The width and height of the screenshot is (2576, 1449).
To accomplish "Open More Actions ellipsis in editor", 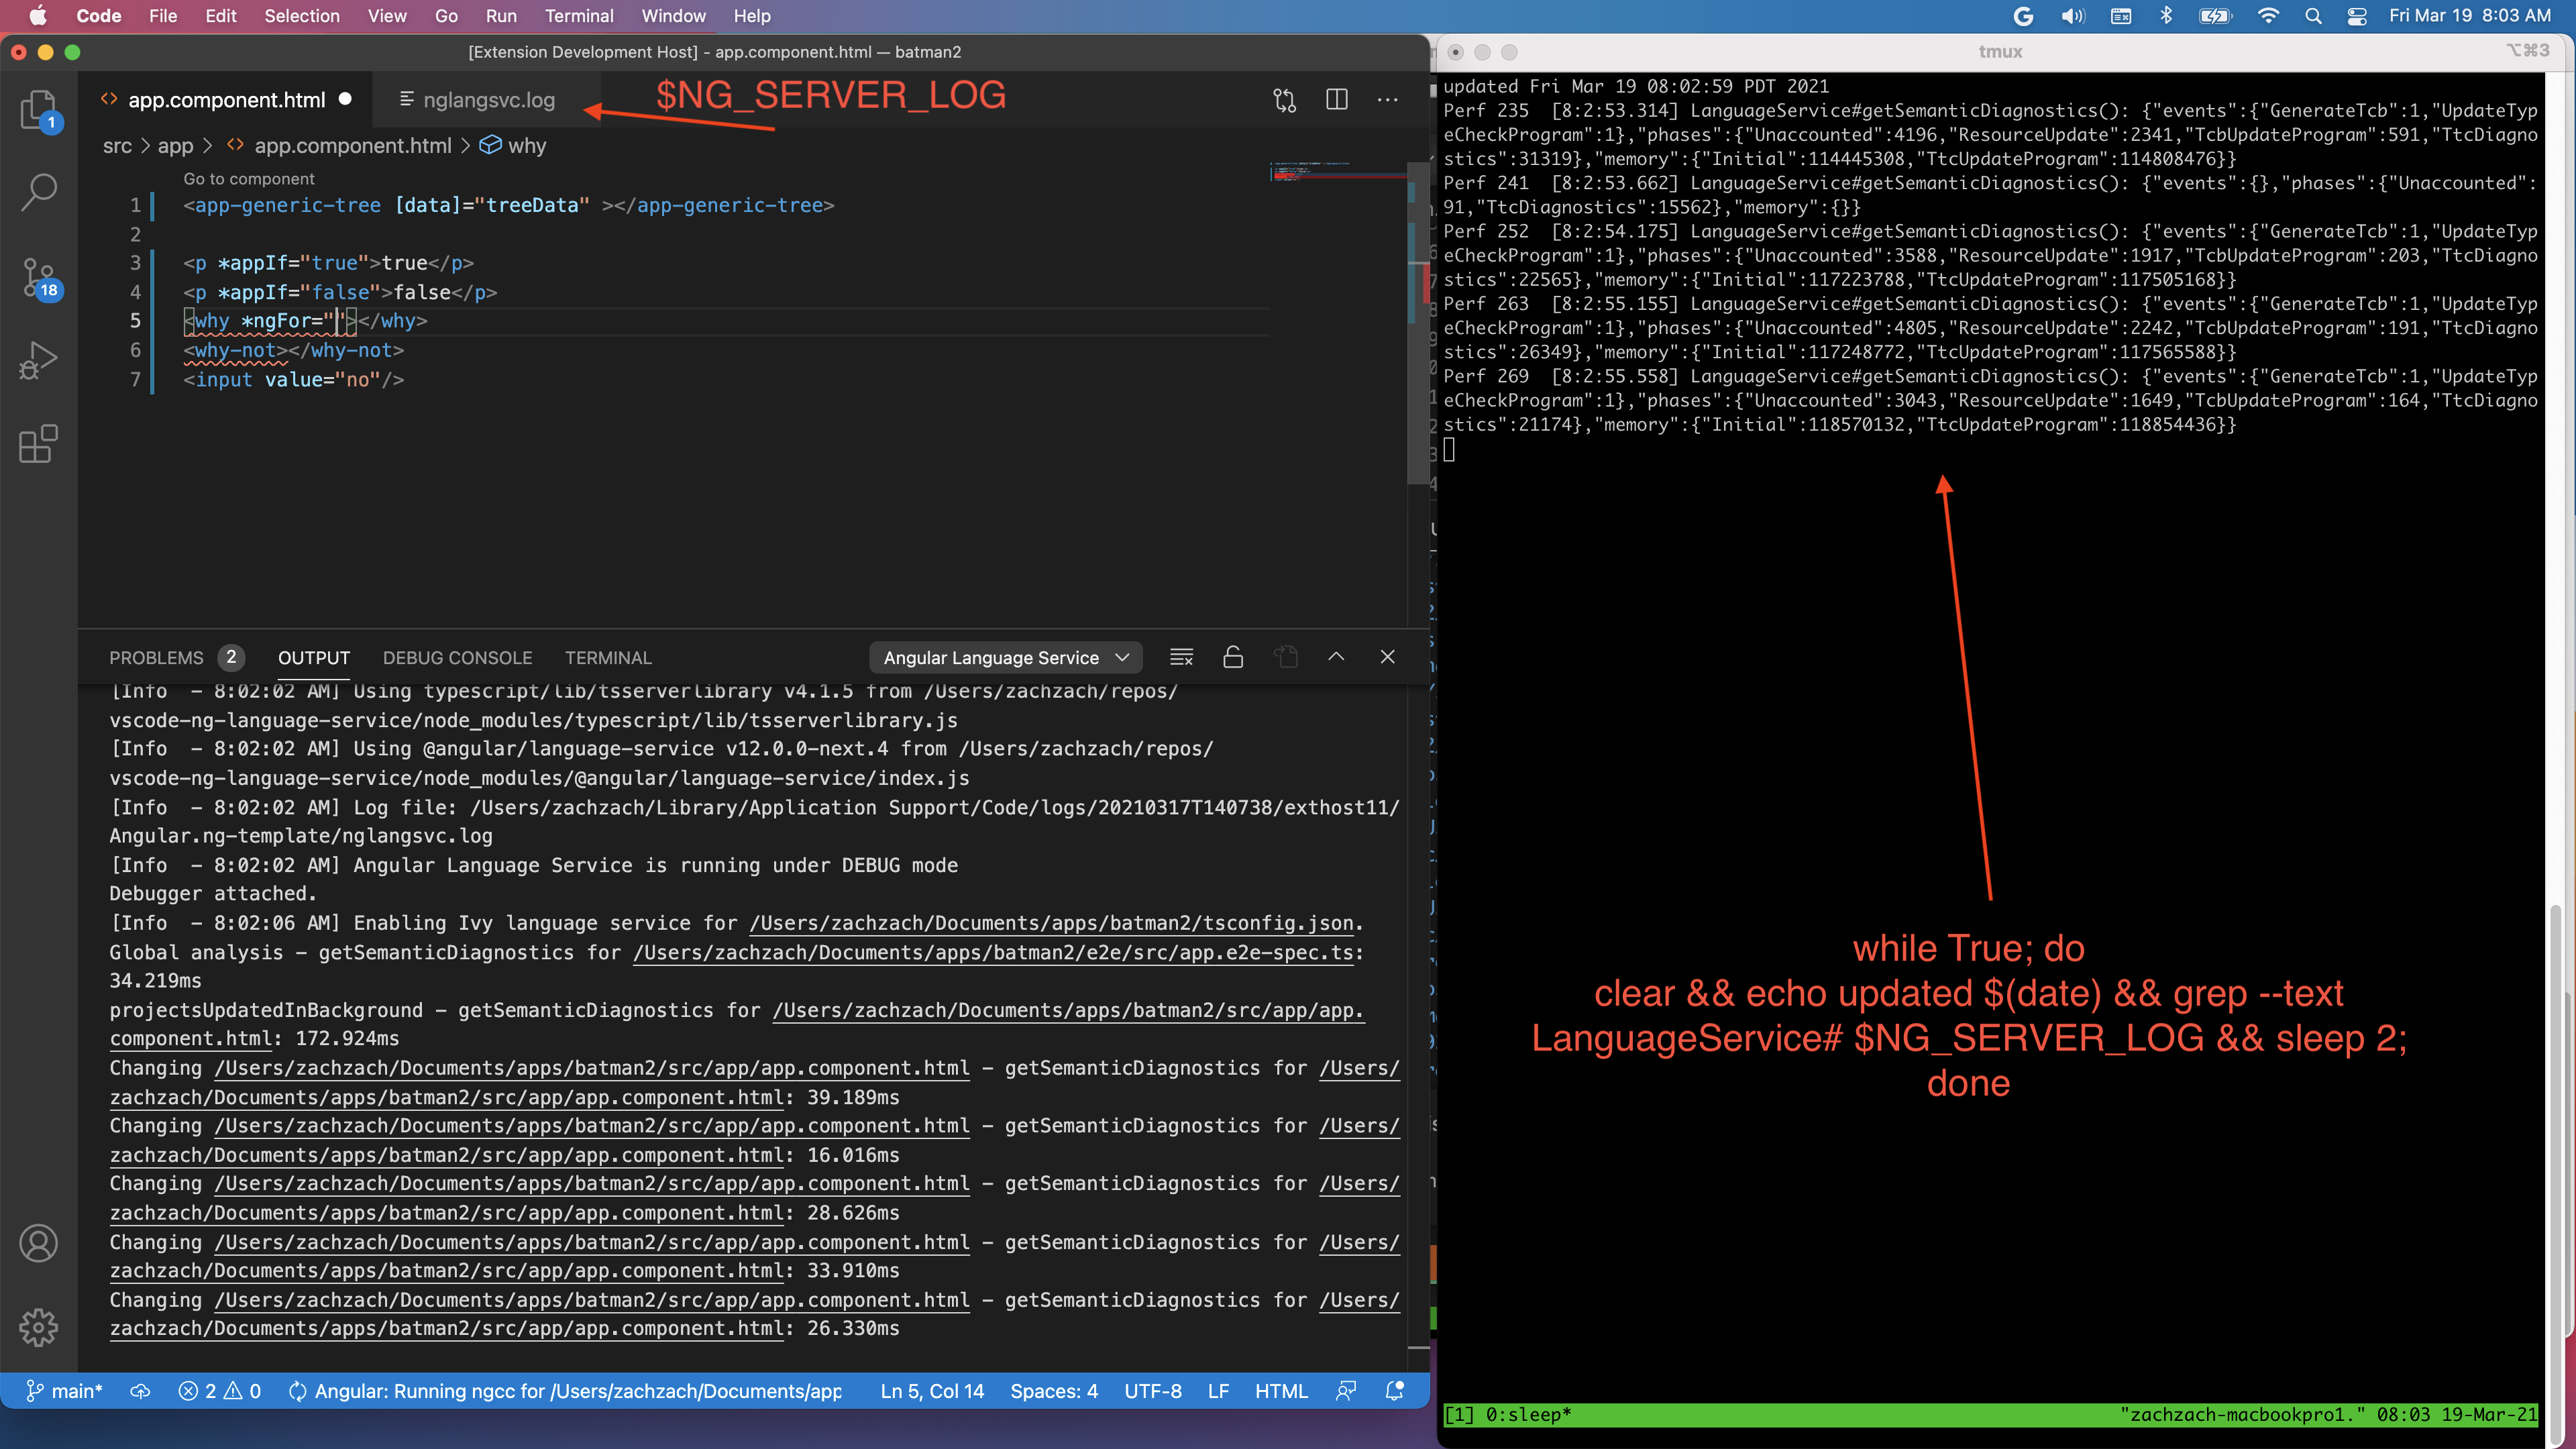I will 1387,100.
